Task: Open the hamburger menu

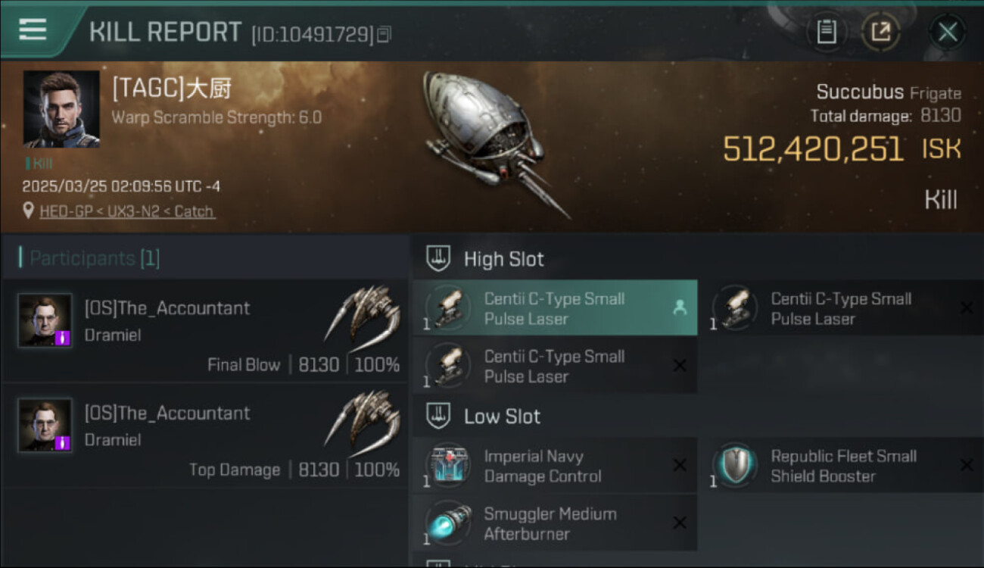Action: click(x=33, y=30)
